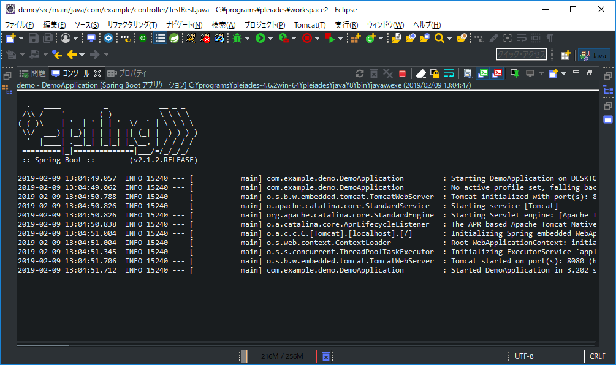Start Tomcat with the cat icon
Viewport: 616px width, 365px height.
click(191, 38)
